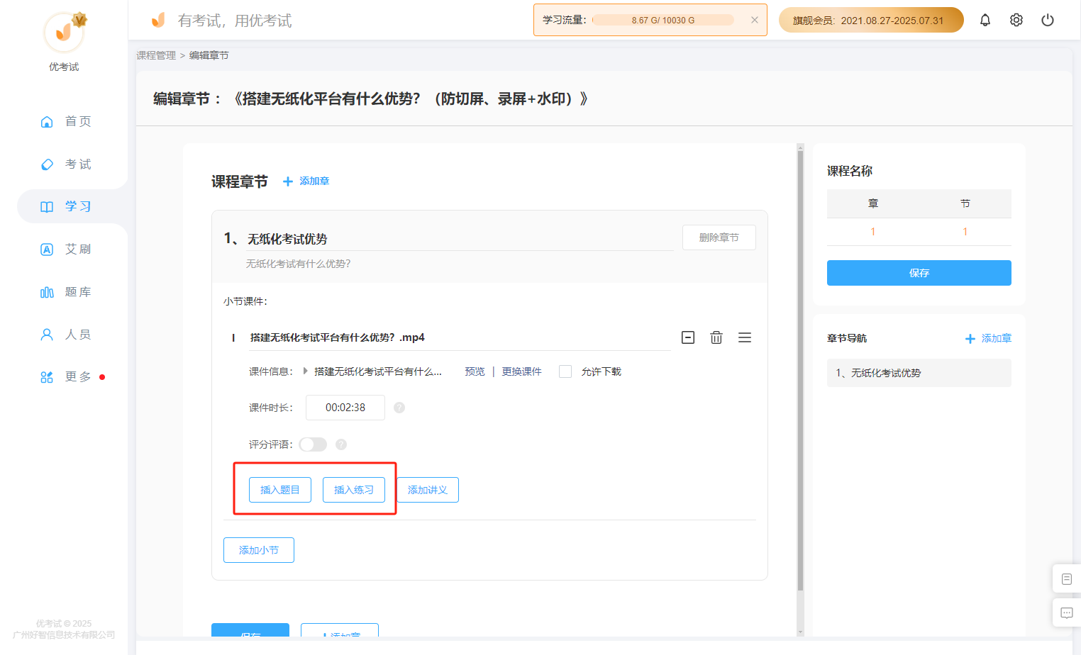
Task: Check the 允许下载 checkbox
Action: tap(565, 371)
